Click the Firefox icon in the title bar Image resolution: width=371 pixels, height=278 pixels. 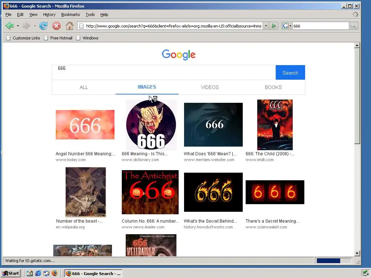click(7, 6)
